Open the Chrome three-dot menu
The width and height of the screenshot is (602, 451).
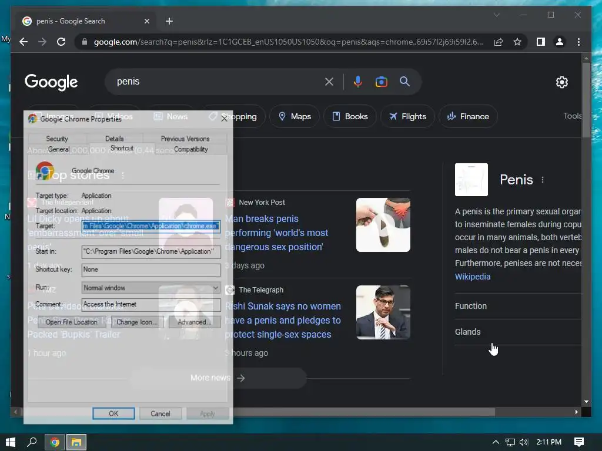(578, 42)
